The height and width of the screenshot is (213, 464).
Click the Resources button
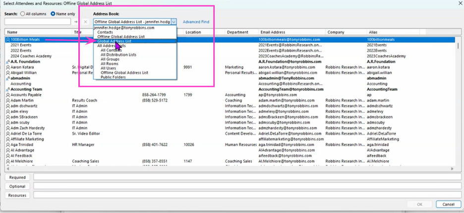pos(17,195)
